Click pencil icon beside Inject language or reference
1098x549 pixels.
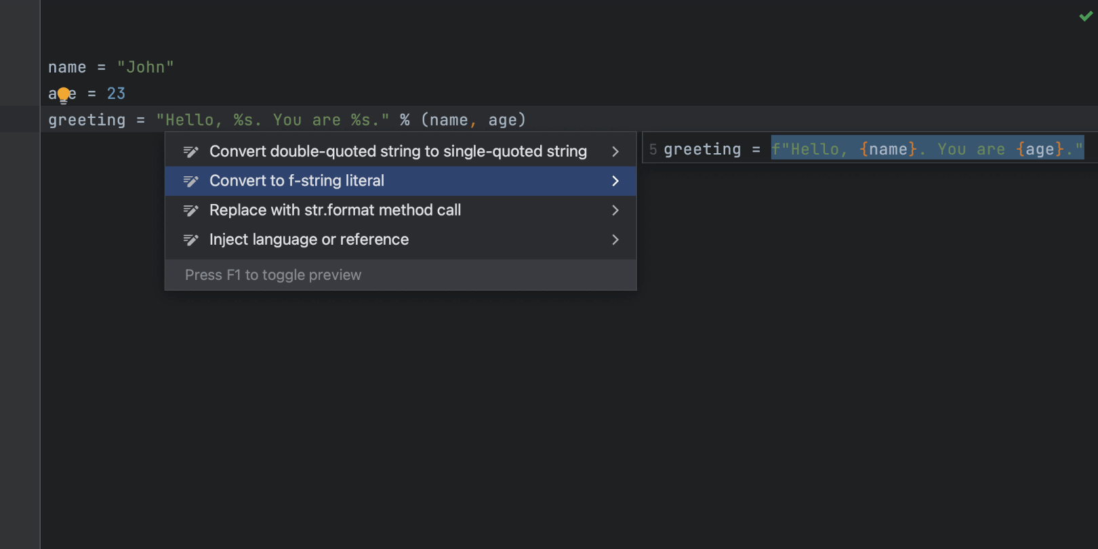click(x=191, y=240)
